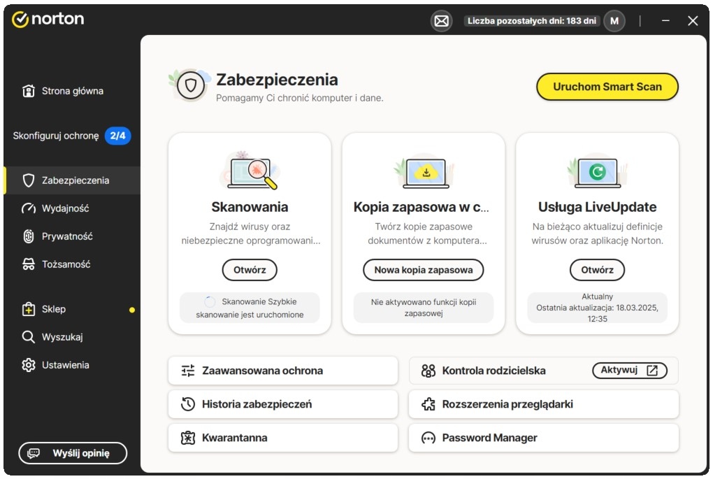Image resolution: width=713 pixels, height=479 pixels.
Task: Open the account avatar labeled M
Action: [x=614, y=21]
